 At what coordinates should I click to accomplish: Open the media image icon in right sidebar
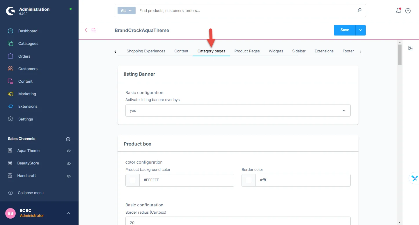point(411,48)
